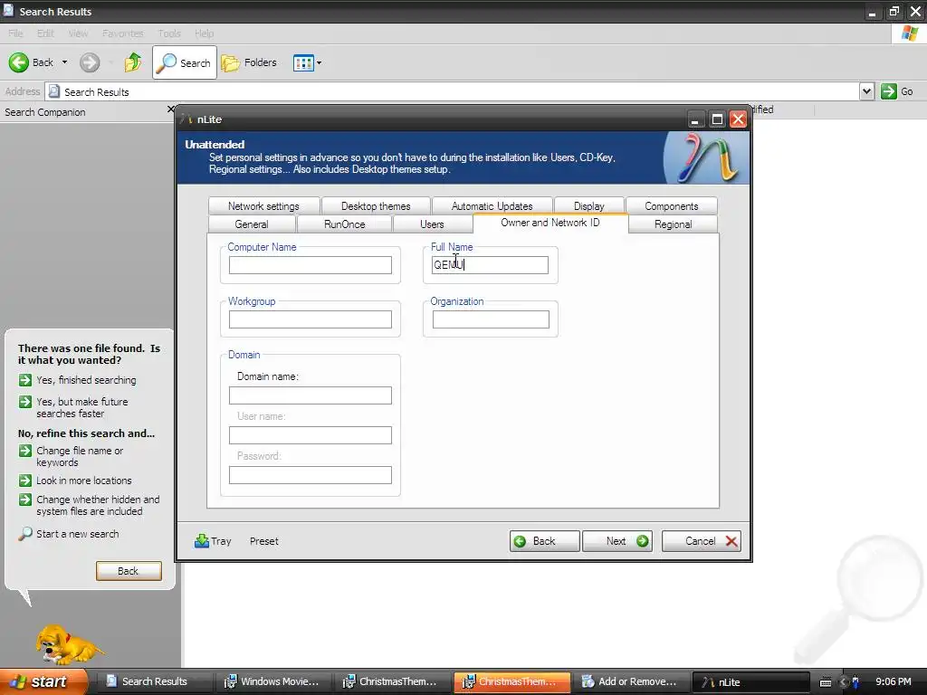Close the Search Companion pane
The width and height of the screenshot is (927, 695).
[171, 109]
